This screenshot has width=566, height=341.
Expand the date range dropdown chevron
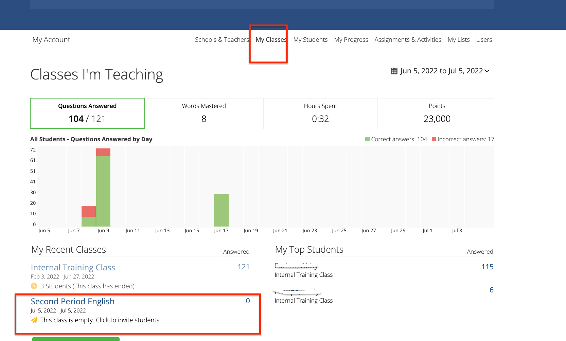coord(487,71)
